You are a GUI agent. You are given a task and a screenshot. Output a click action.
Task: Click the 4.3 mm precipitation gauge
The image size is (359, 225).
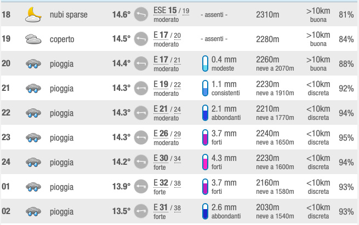point(206,162)
